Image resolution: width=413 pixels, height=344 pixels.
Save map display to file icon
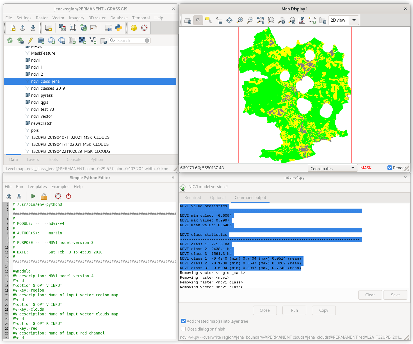(323, 20)
